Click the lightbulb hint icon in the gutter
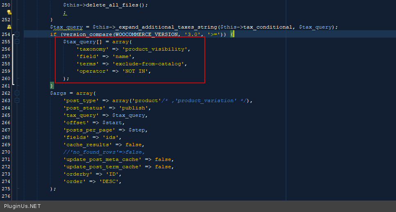The width and height of the screenshot is (396, 212). (x=9, y=12)
